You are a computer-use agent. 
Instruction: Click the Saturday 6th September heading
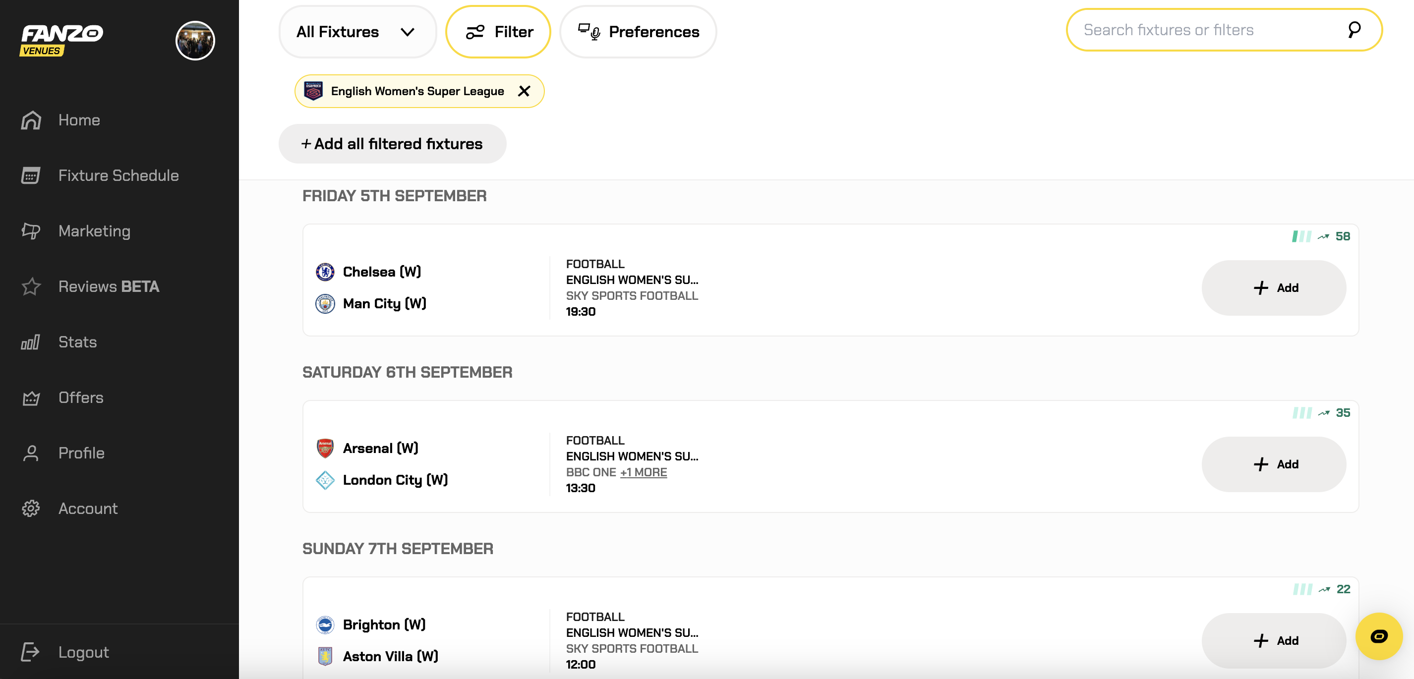coord(407,372)
